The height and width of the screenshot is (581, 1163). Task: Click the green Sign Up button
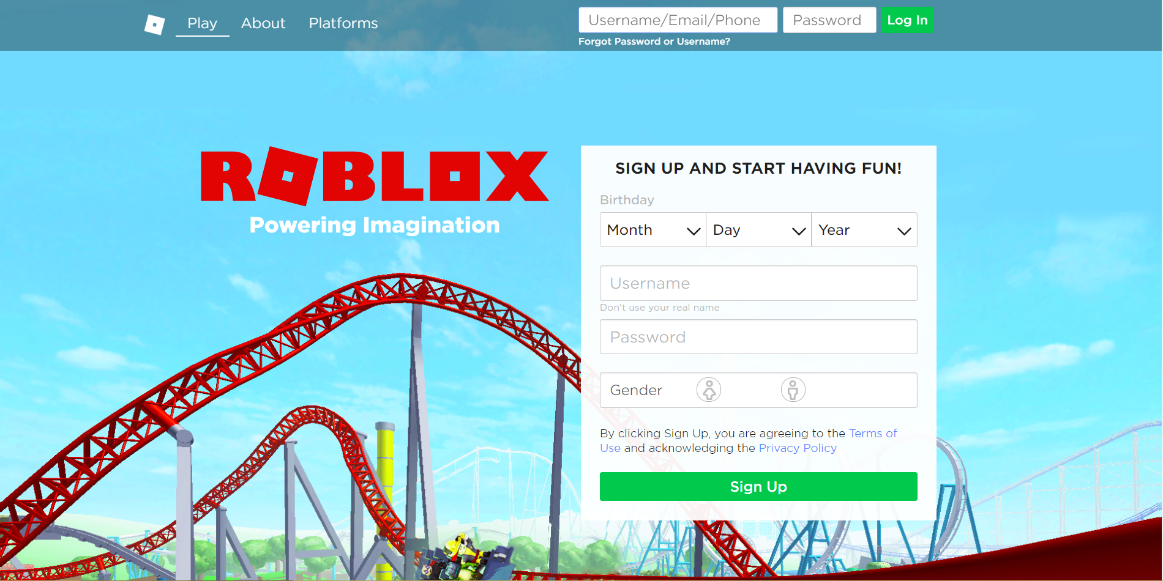758,487
